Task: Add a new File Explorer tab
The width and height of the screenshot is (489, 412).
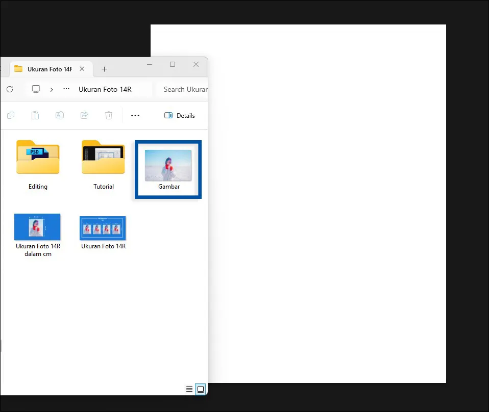Action: click(x=104, y=69)
